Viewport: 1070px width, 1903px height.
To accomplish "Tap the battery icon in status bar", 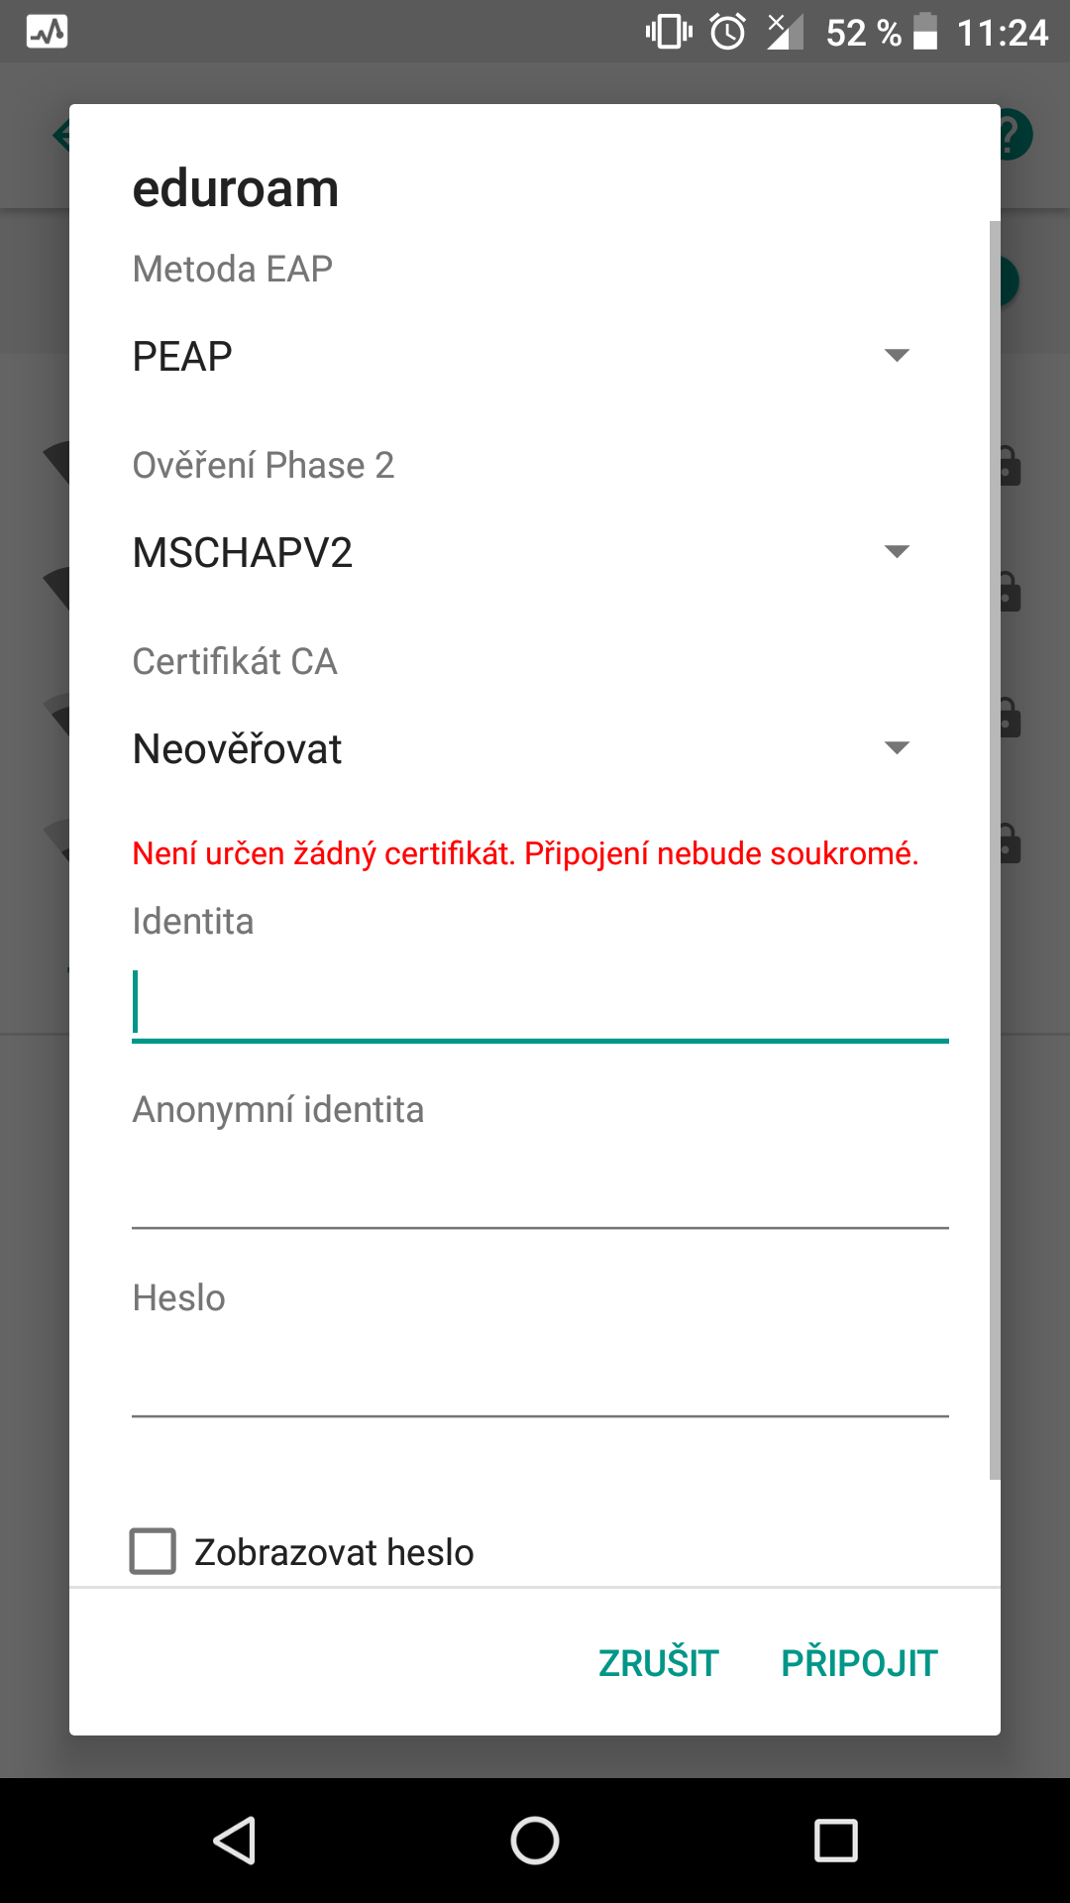I will click(924, 33).
